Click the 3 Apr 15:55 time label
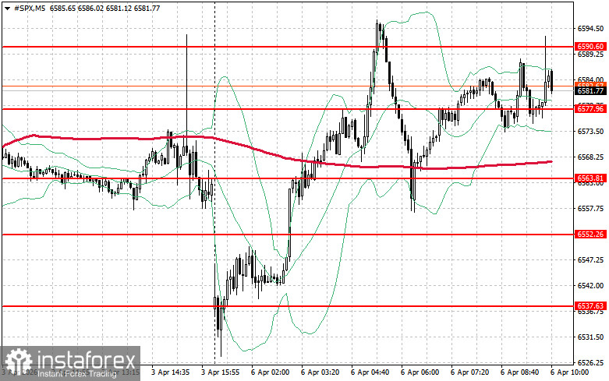Screen dimensions: 609x381 coord(220,372)
